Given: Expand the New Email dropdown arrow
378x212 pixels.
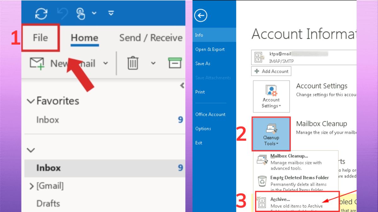Looking at the screenshot, I should click(x=106, y=63).
